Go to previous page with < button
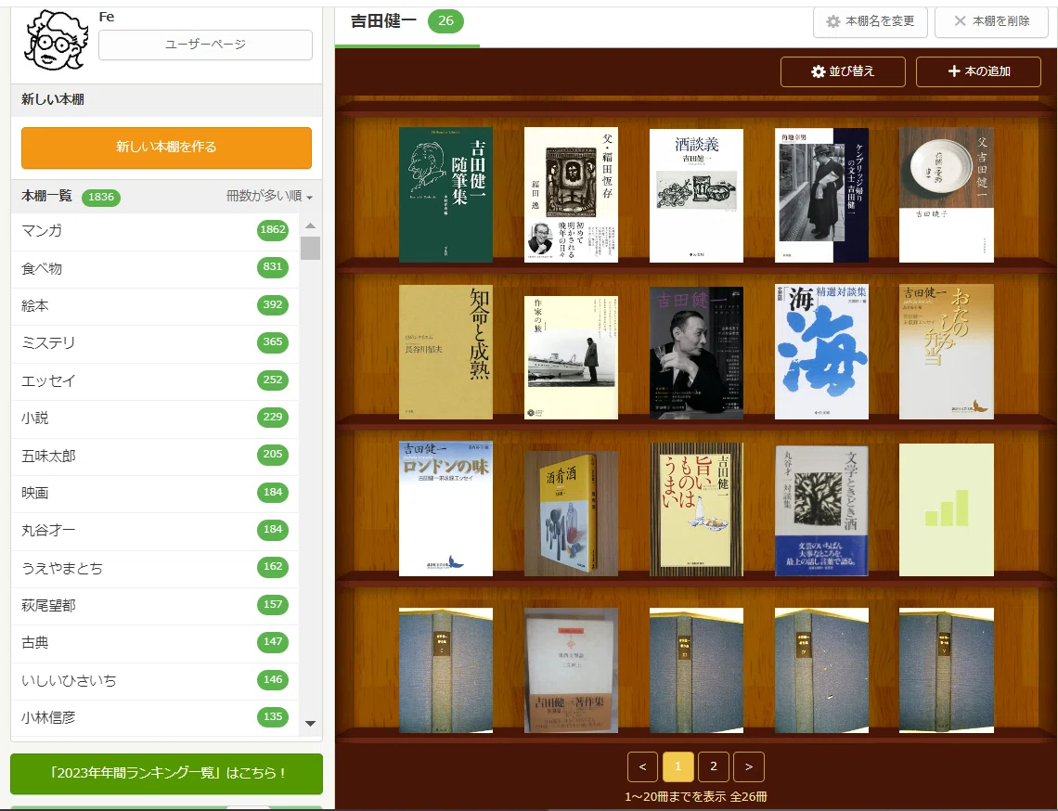Image resolution: width=1058 pixels, height=811 pixels. [642, 766]
